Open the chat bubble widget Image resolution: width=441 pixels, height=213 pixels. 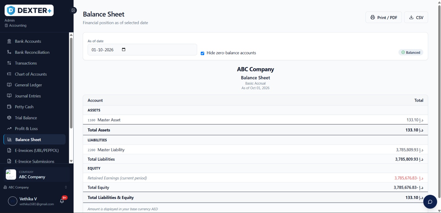(430, 202)
